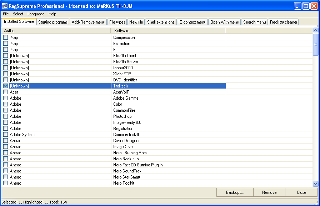Screen dimensions: 320x206
Task: Click the vertical scrollbar thumb
Action: click(x=315, y=44)
